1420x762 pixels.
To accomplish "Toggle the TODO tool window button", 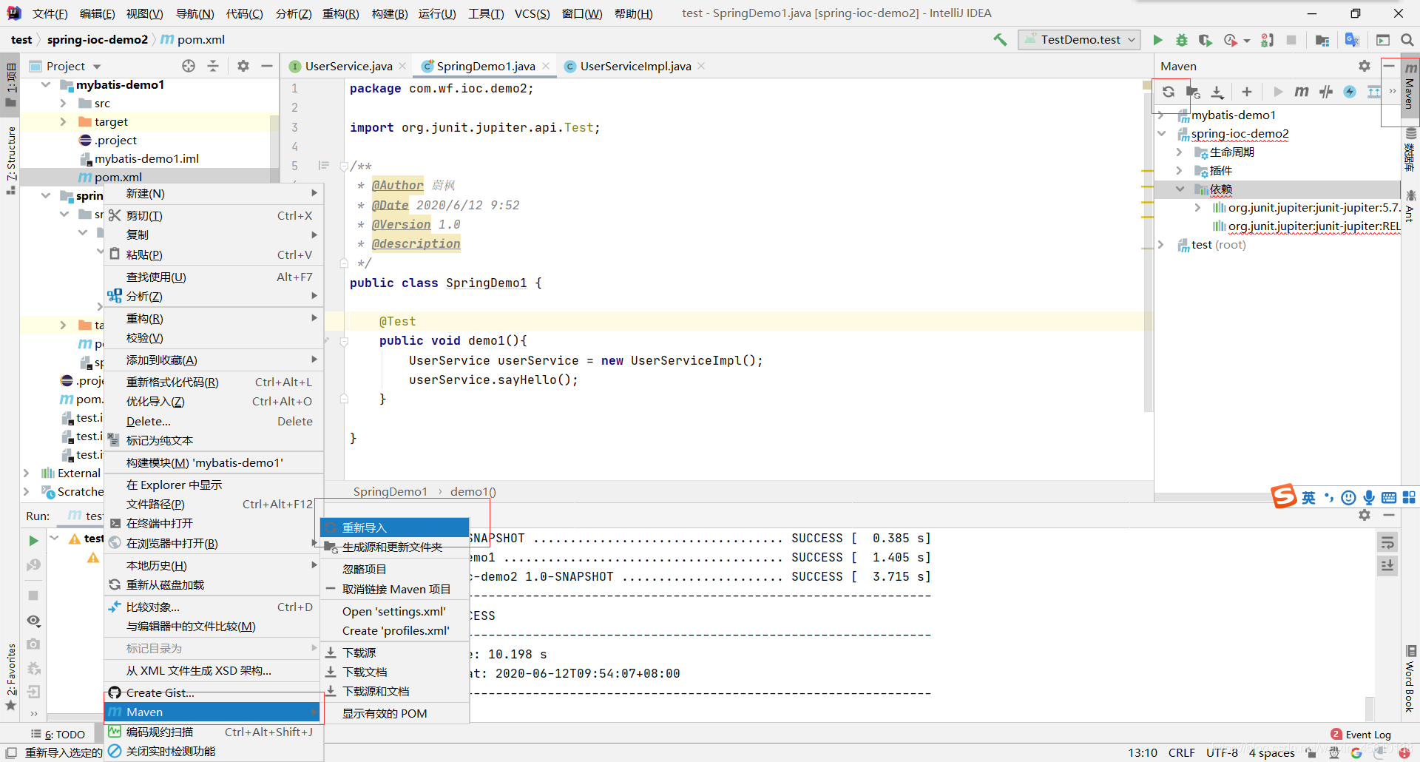I will click(59, 735).
